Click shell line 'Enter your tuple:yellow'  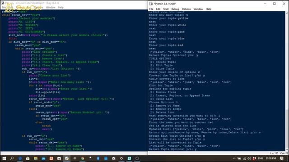[x=168, y=18]
